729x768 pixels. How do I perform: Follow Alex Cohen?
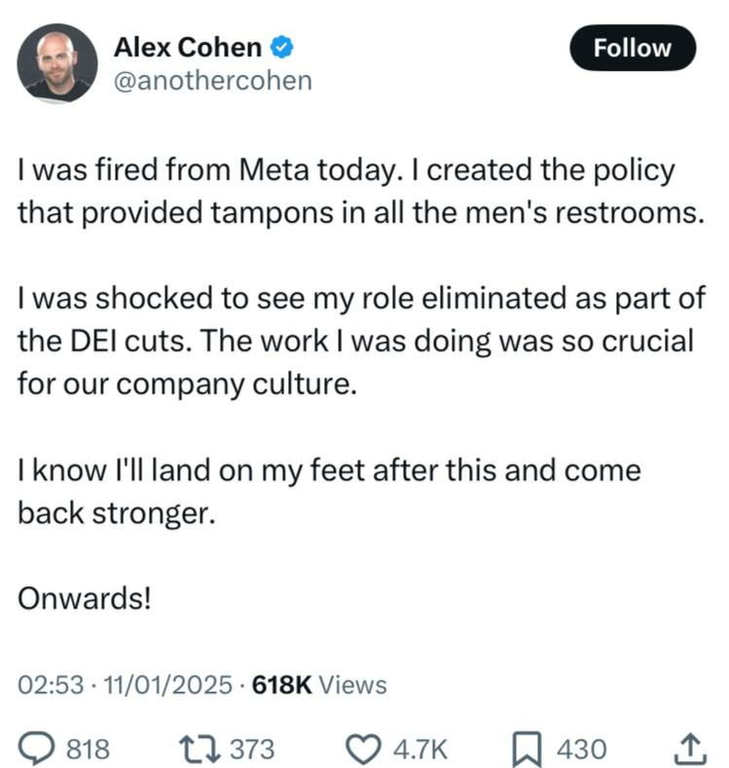633,48
